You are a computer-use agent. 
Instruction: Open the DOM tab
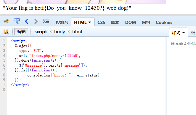point(131,23)
